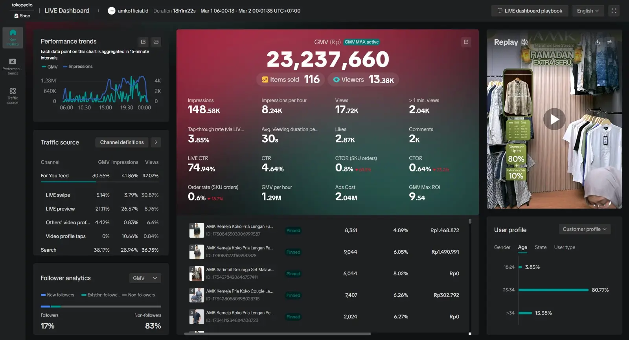Switch to State tab in User profile

[541, 247]
